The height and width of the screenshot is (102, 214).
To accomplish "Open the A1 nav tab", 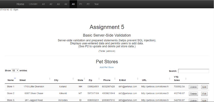I will click(43, 4).
